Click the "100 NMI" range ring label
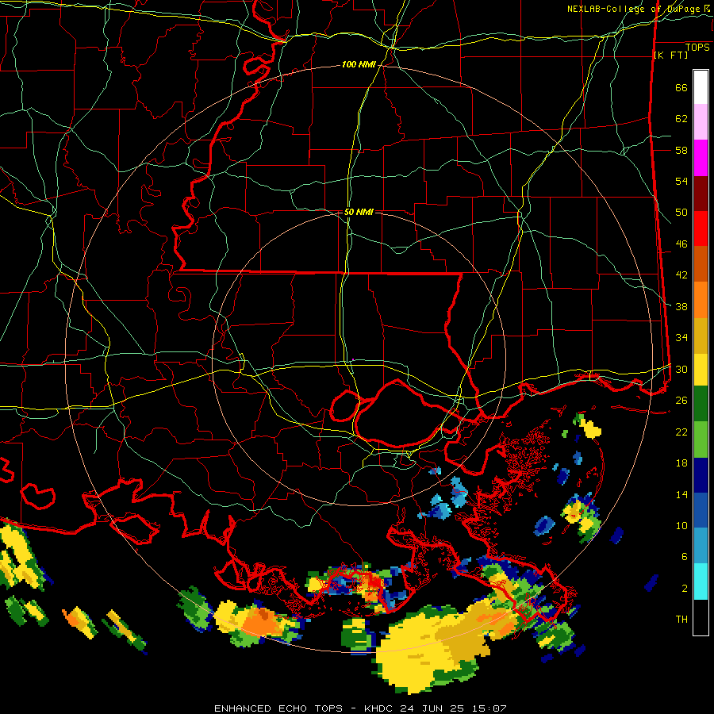The width and height of the screenshot is (714, 714). point(359,65)
